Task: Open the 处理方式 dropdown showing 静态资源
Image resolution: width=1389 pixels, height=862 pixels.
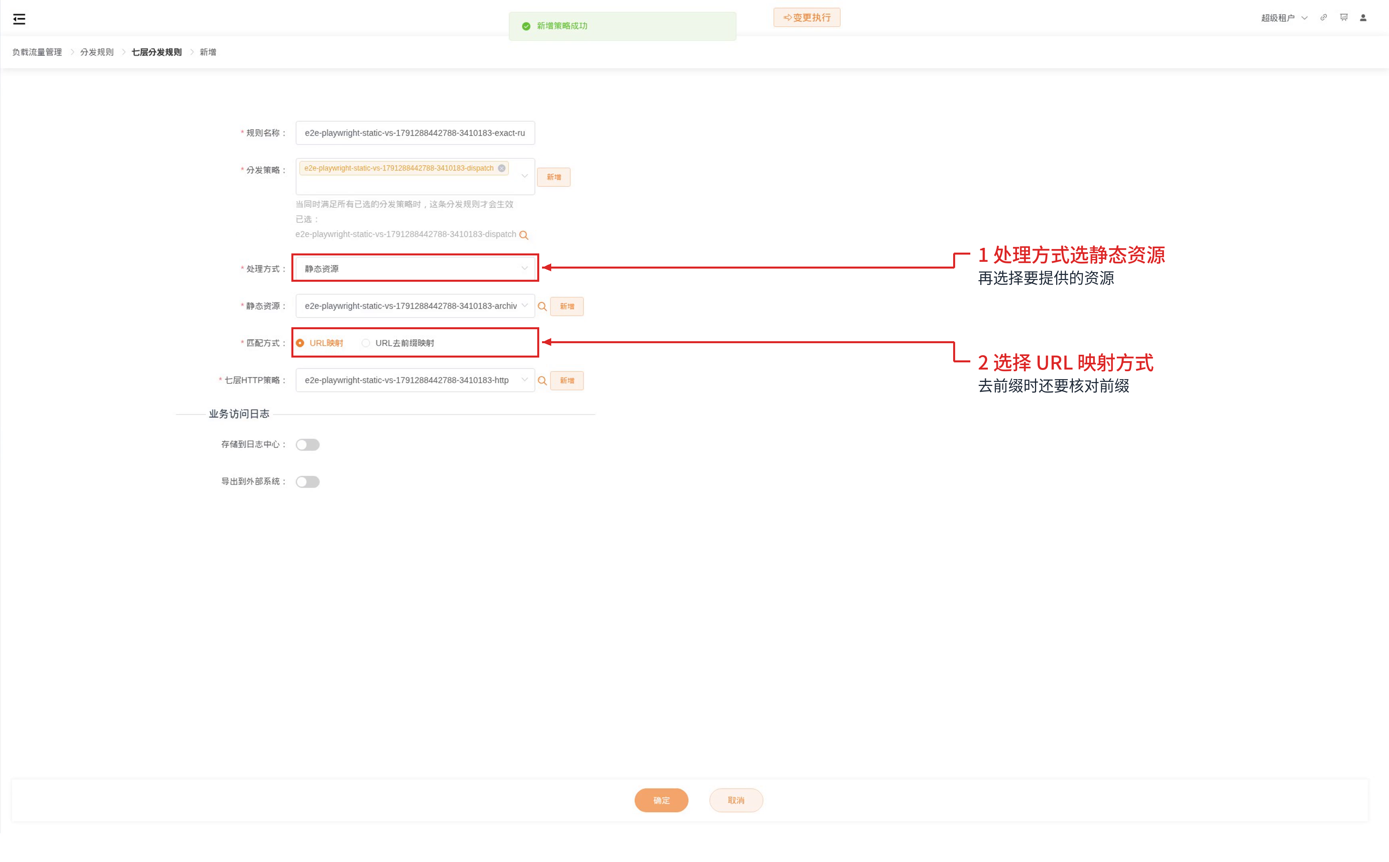Action: 415,269
